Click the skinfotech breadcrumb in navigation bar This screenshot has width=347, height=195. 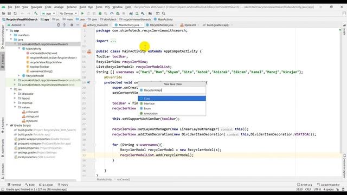(108, 19)
